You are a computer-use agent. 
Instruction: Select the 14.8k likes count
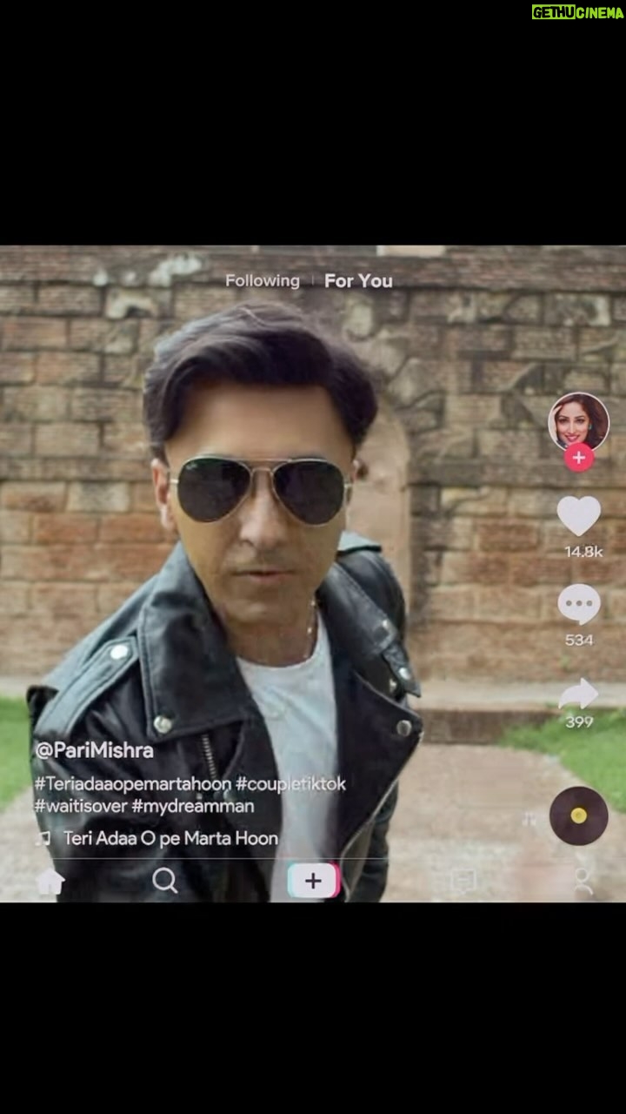pyautogui.click(x=583, y=552)
